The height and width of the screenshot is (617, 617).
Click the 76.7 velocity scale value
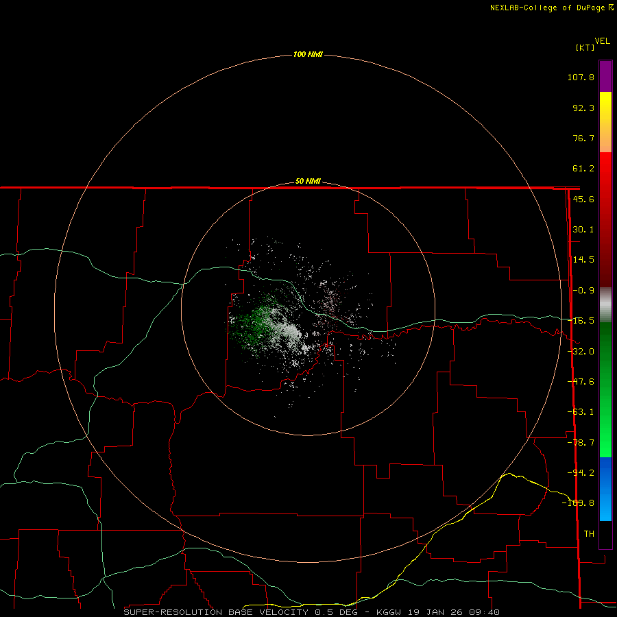tap(583, 138)
